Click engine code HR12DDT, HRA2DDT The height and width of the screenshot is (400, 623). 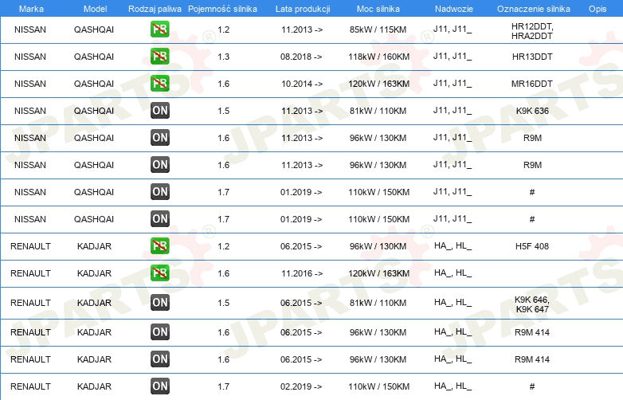[532, 31]
